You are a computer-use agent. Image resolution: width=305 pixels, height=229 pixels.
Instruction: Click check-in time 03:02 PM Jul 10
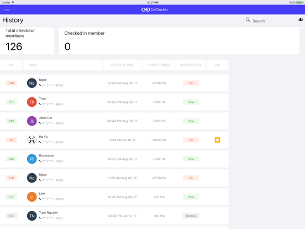(x=122, y=216)
